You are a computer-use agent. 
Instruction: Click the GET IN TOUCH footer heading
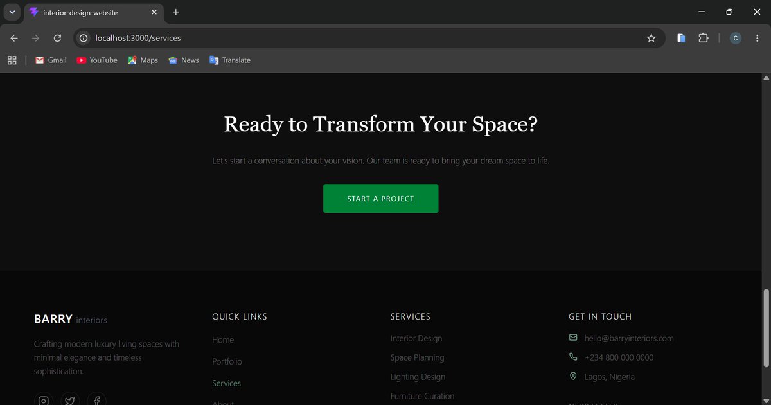tap(600, 316)
